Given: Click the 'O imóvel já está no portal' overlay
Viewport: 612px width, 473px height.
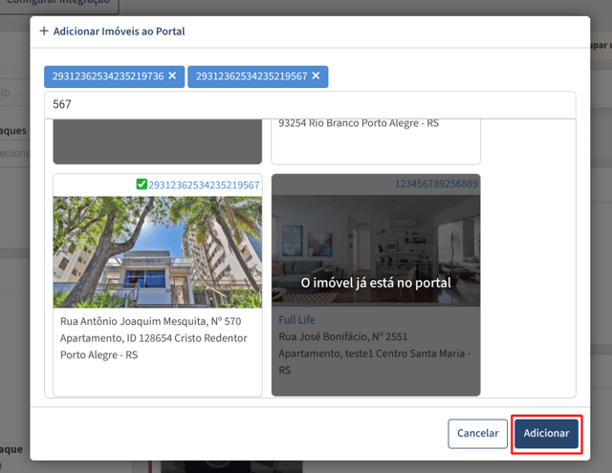Looking at the screenshot, I should click(x=376, y=283).
